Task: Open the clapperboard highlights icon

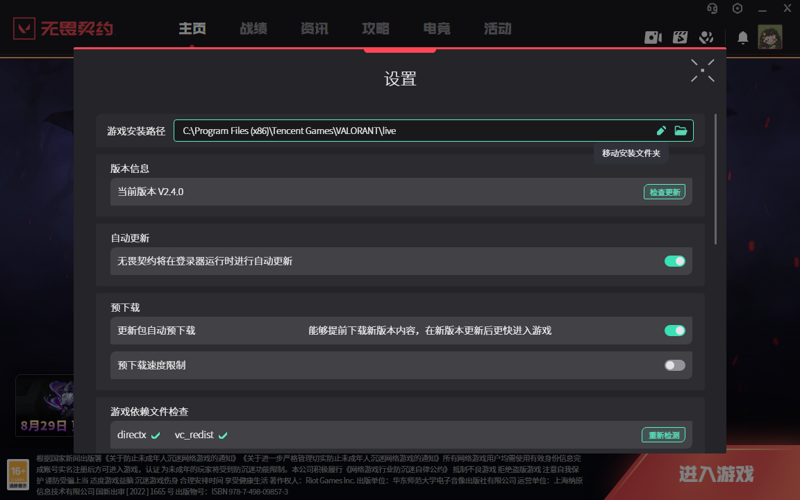Action: click(680, 37)
